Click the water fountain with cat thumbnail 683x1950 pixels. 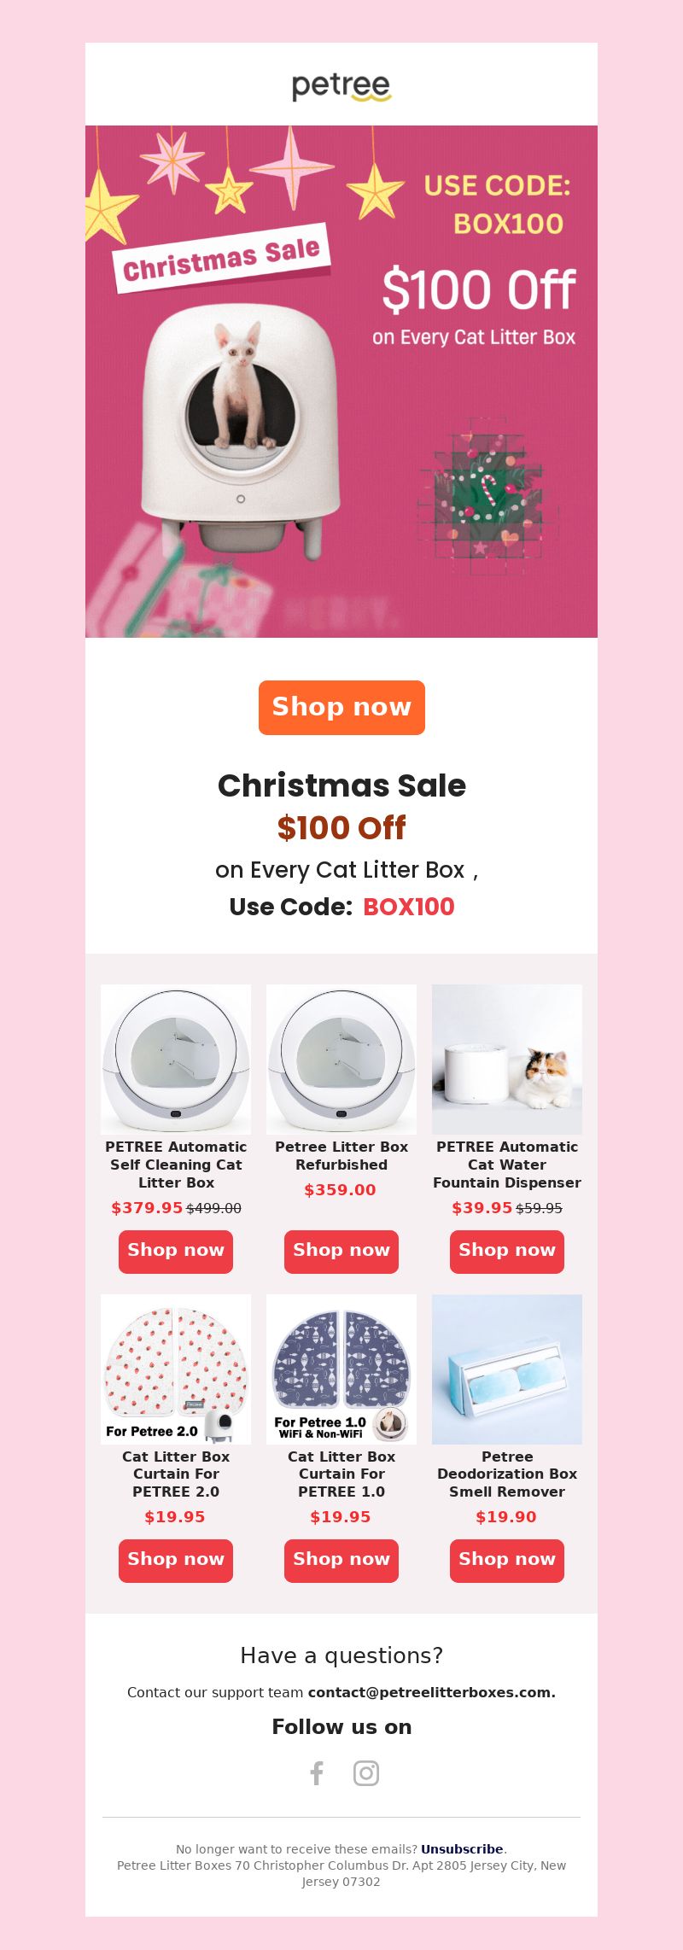point(507,1060)
